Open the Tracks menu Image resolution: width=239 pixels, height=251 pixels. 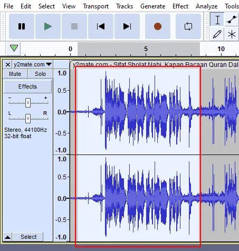125,6
